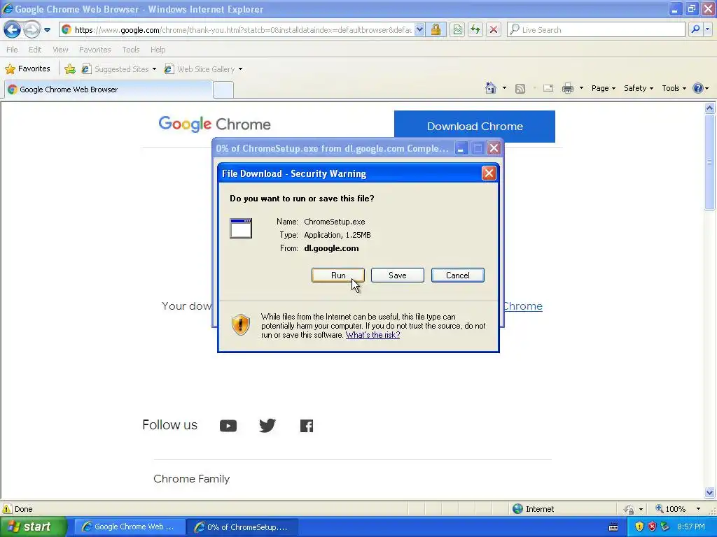Click the address bar URL field

[242, 29]
